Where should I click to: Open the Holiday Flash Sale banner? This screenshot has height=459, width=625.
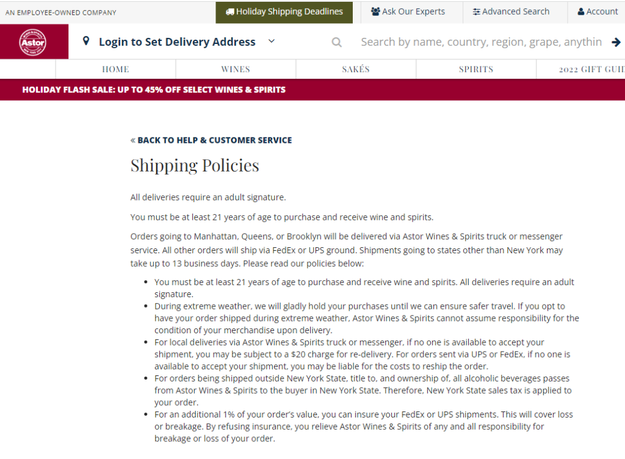tap(154, 90)
